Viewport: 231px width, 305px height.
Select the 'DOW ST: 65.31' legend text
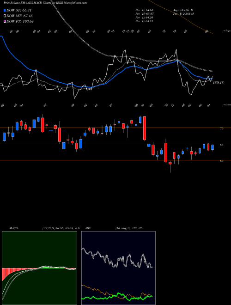19,10
